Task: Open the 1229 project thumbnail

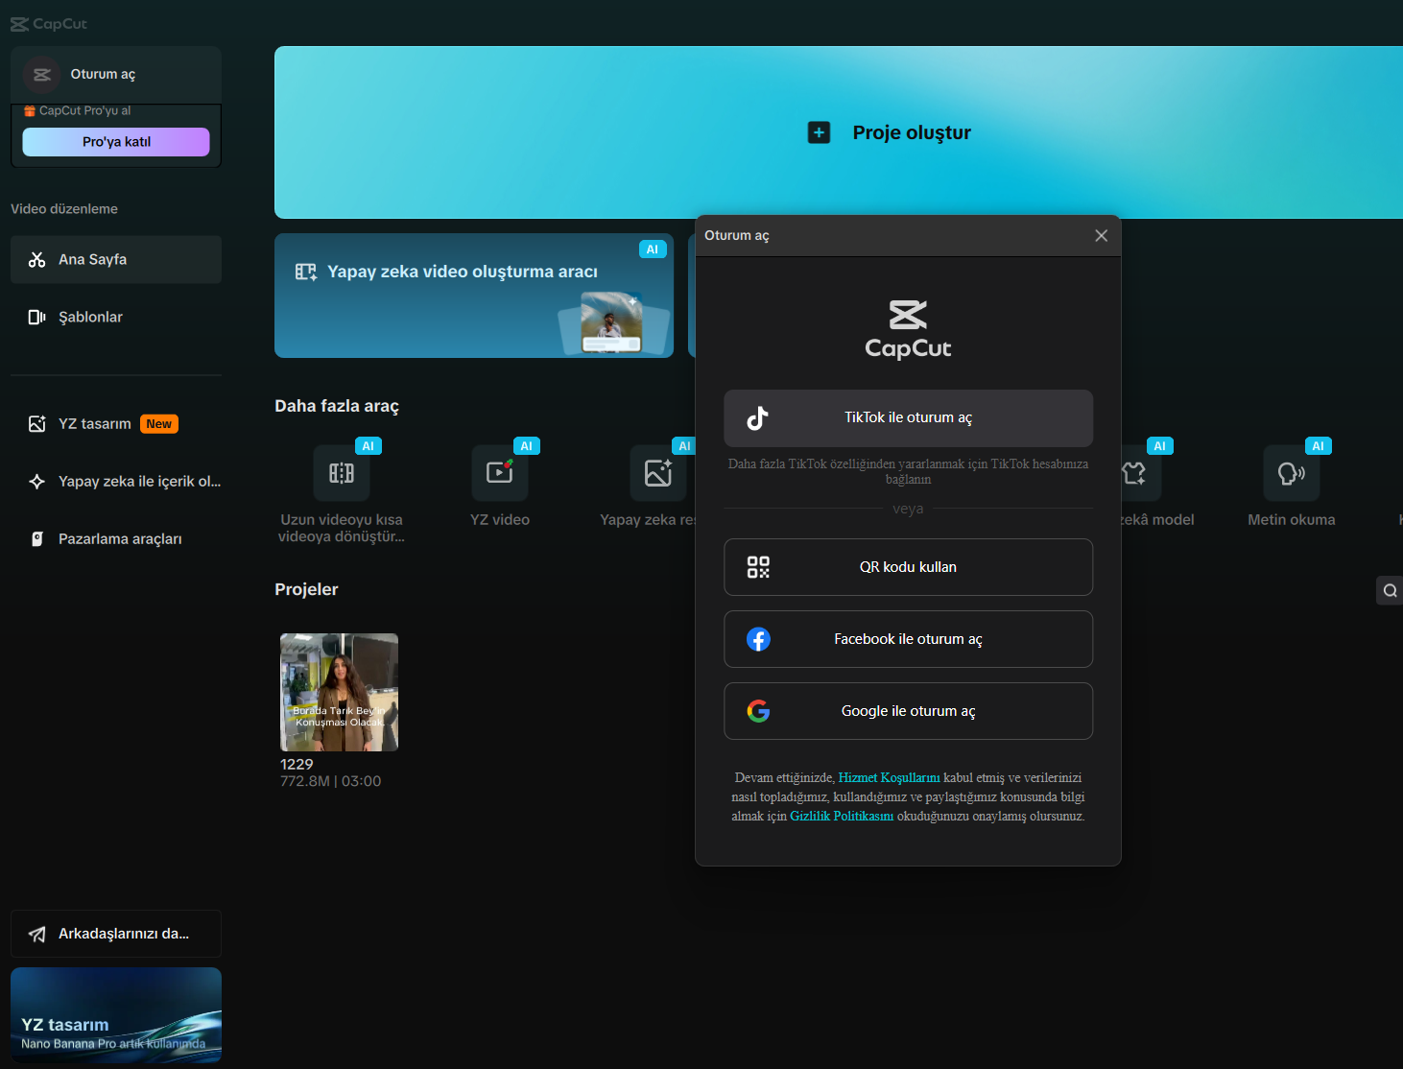Action: [339, 692]
